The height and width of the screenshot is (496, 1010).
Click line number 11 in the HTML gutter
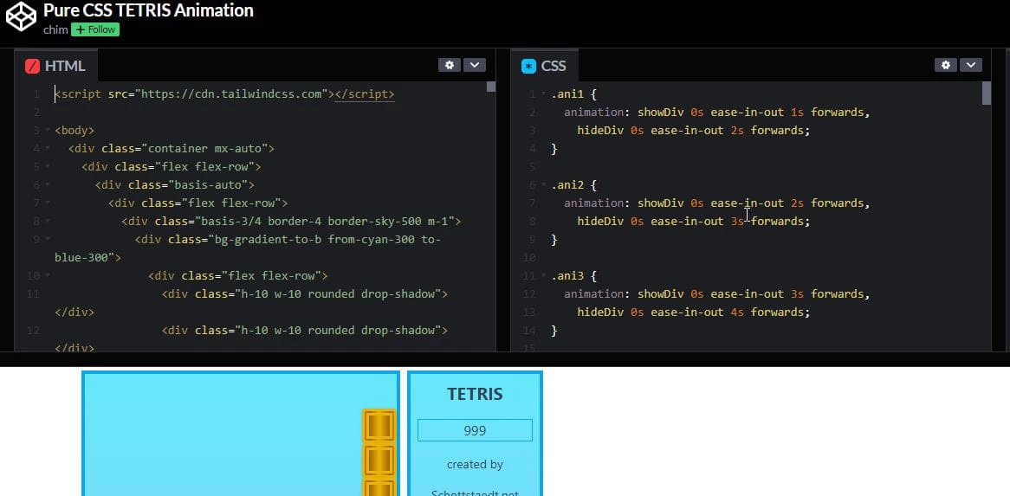tap(34, 294)
